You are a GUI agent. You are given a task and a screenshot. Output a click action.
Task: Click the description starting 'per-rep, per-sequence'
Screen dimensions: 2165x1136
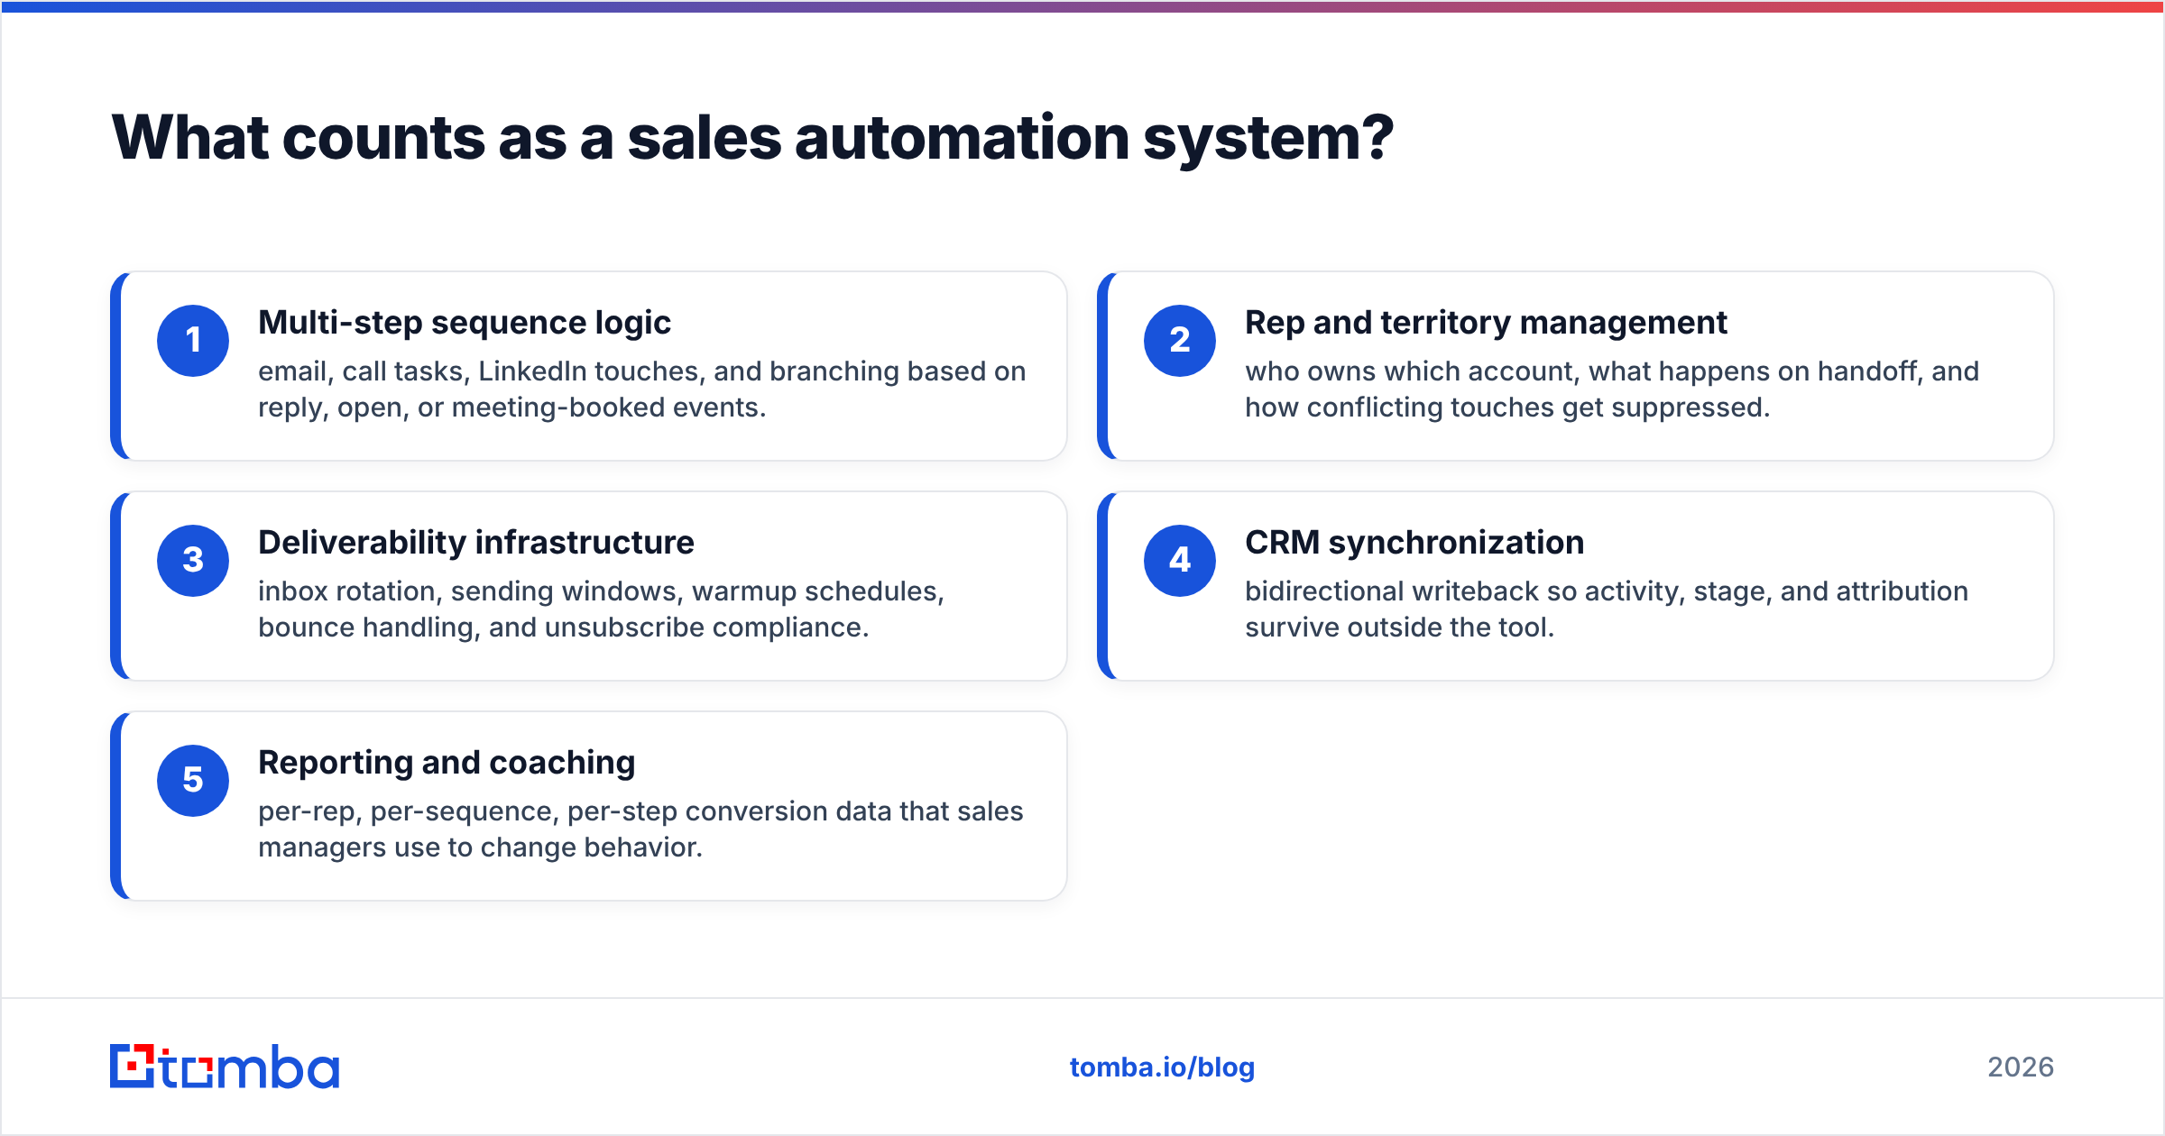640,829
